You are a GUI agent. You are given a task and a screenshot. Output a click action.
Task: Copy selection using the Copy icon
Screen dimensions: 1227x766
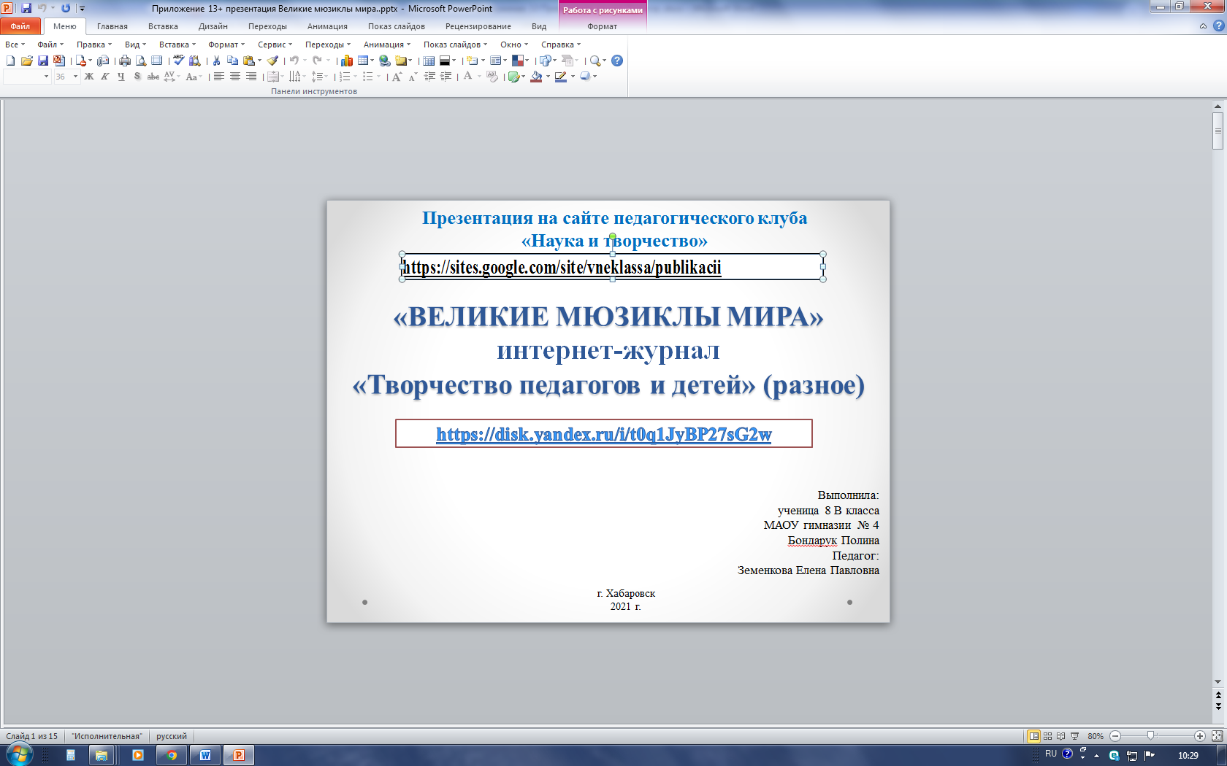click(232, 61)
